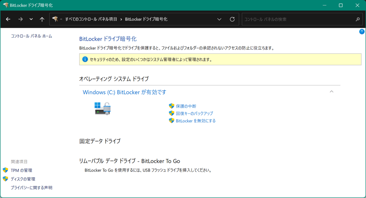Click the Windows drive lock icon
This screenshot has height=198, width=366.
point(103,108)
